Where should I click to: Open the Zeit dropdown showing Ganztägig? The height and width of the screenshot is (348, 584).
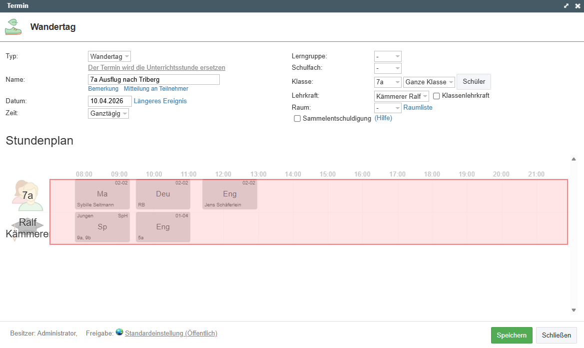[108, 114]
